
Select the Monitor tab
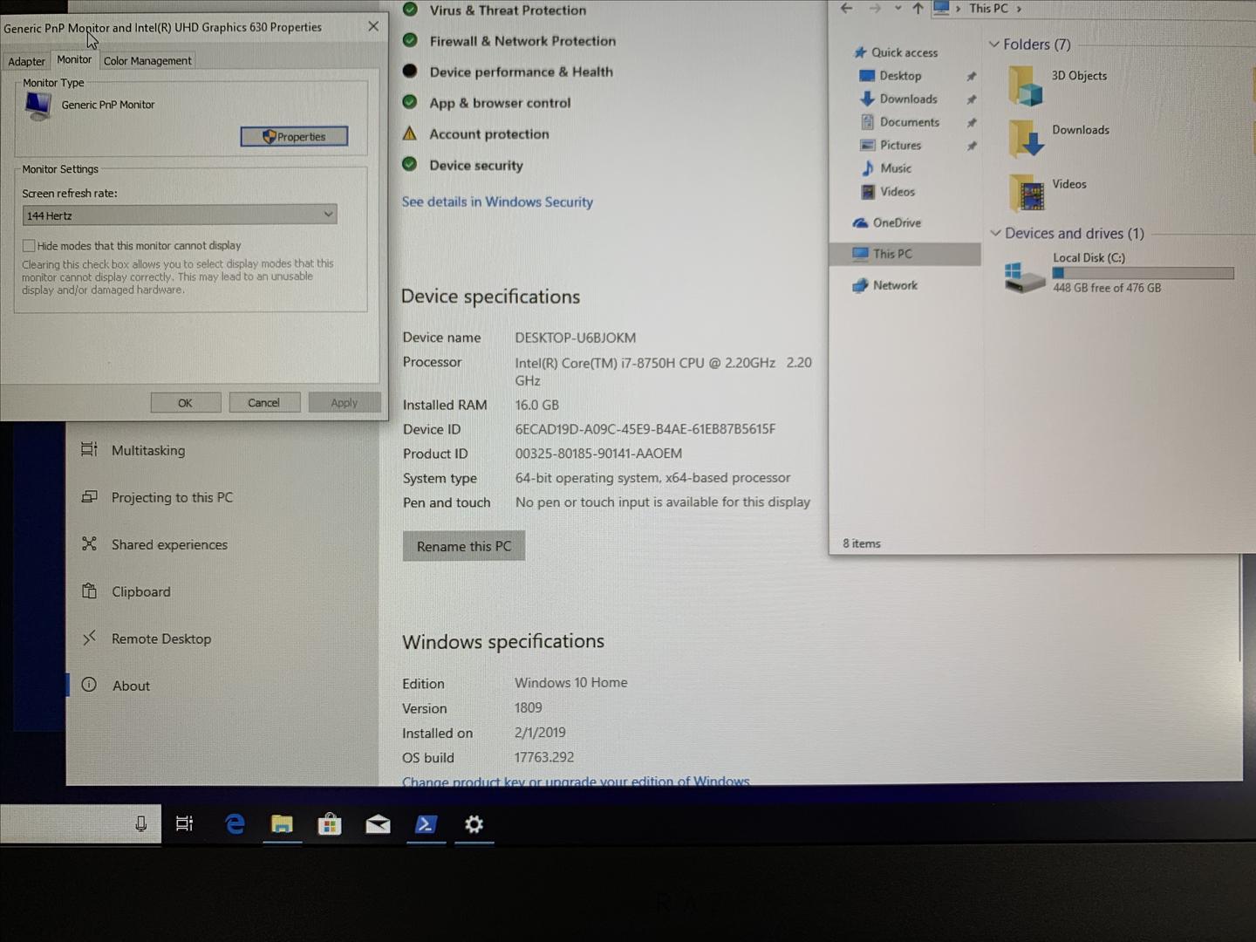[74, 59]
